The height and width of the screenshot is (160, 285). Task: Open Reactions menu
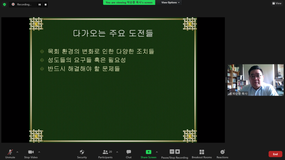pyautogui.click(x=223, y=154)
